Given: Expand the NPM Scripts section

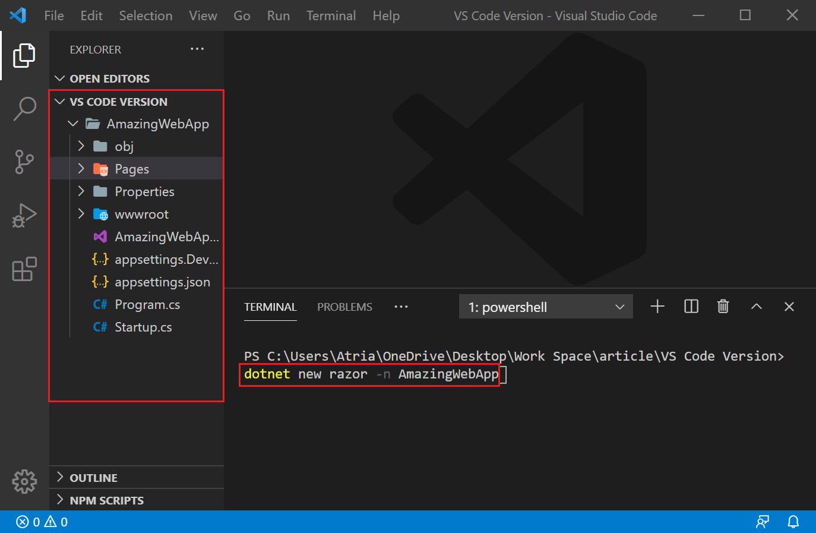Looking at the screenshot, I should 59,500.
